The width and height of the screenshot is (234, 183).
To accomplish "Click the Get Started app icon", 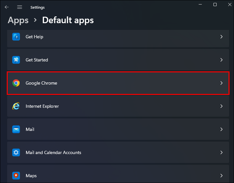I will coord(16,60).
